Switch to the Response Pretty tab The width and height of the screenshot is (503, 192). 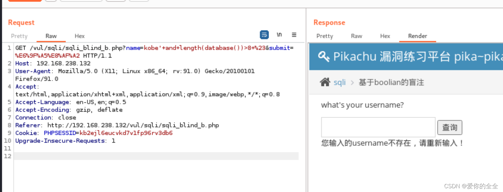point(325,36)
